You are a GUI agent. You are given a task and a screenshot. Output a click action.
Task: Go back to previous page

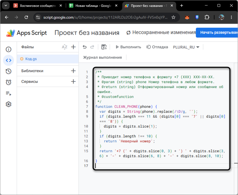[x=7, y=17]
